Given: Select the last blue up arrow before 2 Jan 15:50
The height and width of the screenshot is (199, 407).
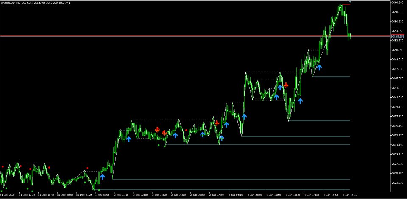Looking at the screenshot, I should click(x=319, y=67).
